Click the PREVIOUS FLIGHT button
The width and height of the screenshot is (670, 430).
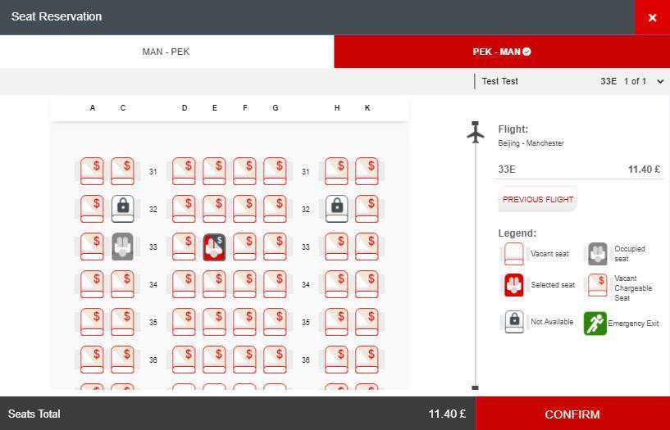[x=538, y=199]
